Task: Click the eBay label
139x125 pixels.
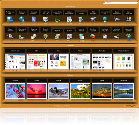Action: coord(37,51)
